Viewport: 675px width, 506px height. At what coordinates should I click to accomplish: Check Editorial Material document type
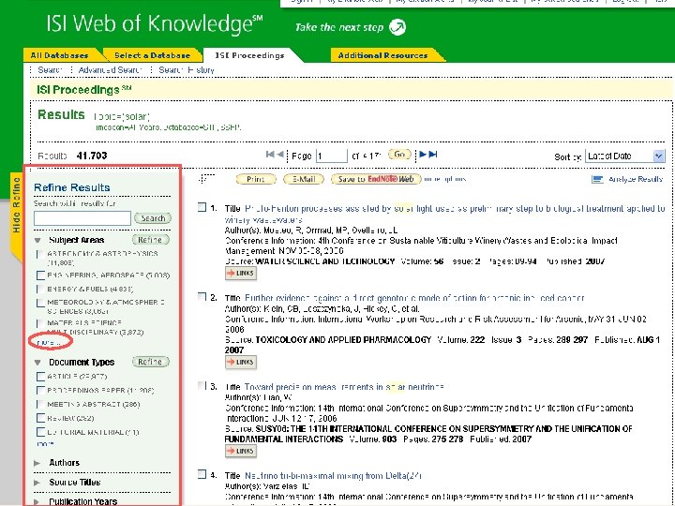coord(40,432)
